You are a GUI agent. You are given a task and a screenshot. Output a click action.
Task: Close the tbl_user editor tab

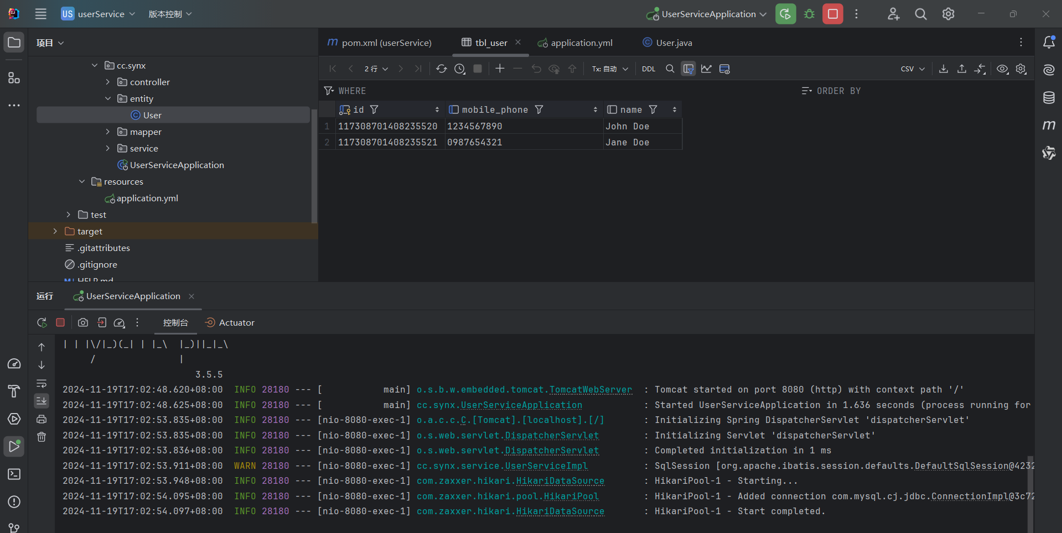tap(518, 42)
